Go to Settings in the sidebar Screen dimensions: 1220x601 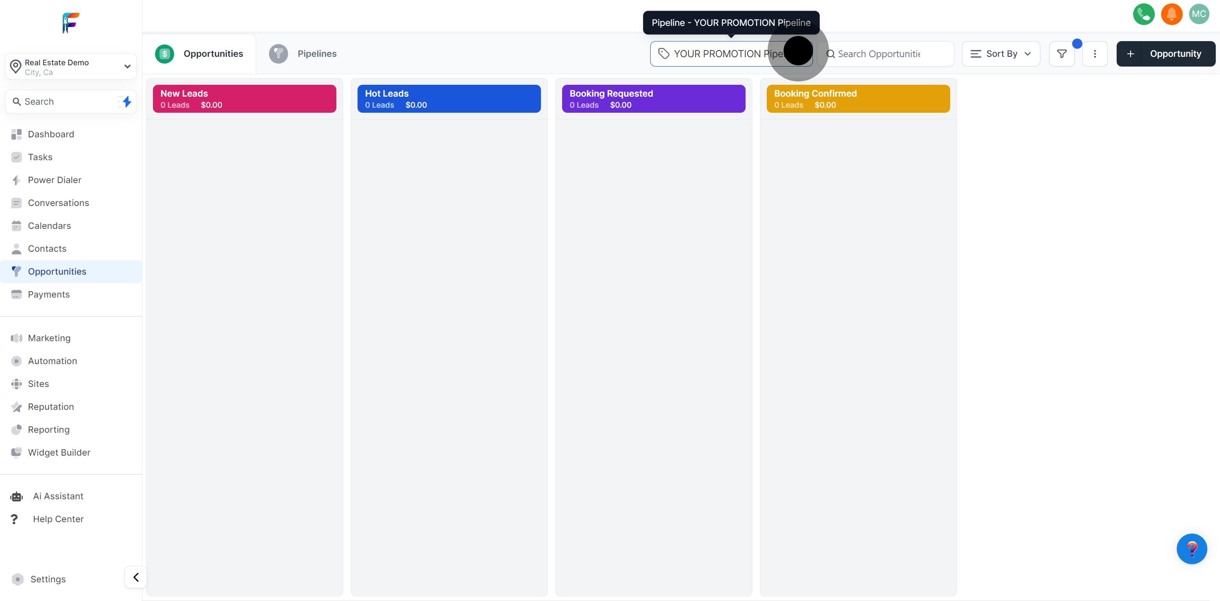48,579
